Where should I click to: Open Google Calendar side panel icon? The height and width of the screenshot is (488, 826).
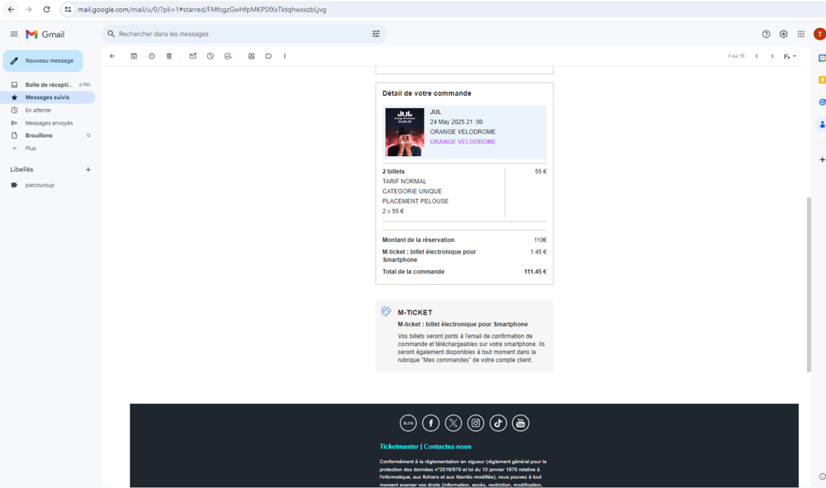(822, 58)
